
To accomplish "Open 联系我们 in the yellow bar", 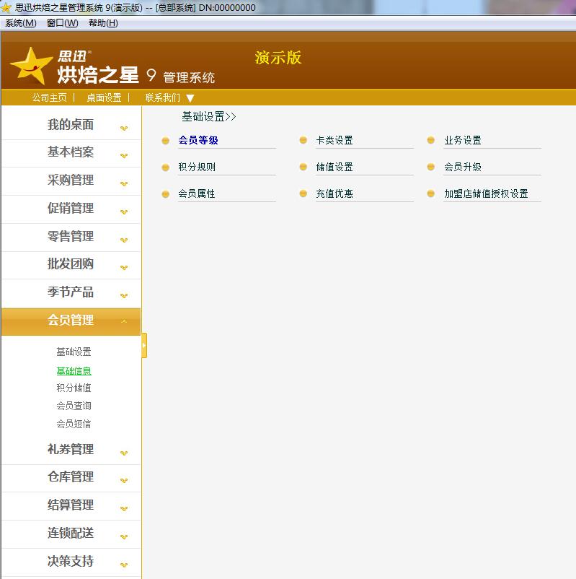I will coord(163,97).
